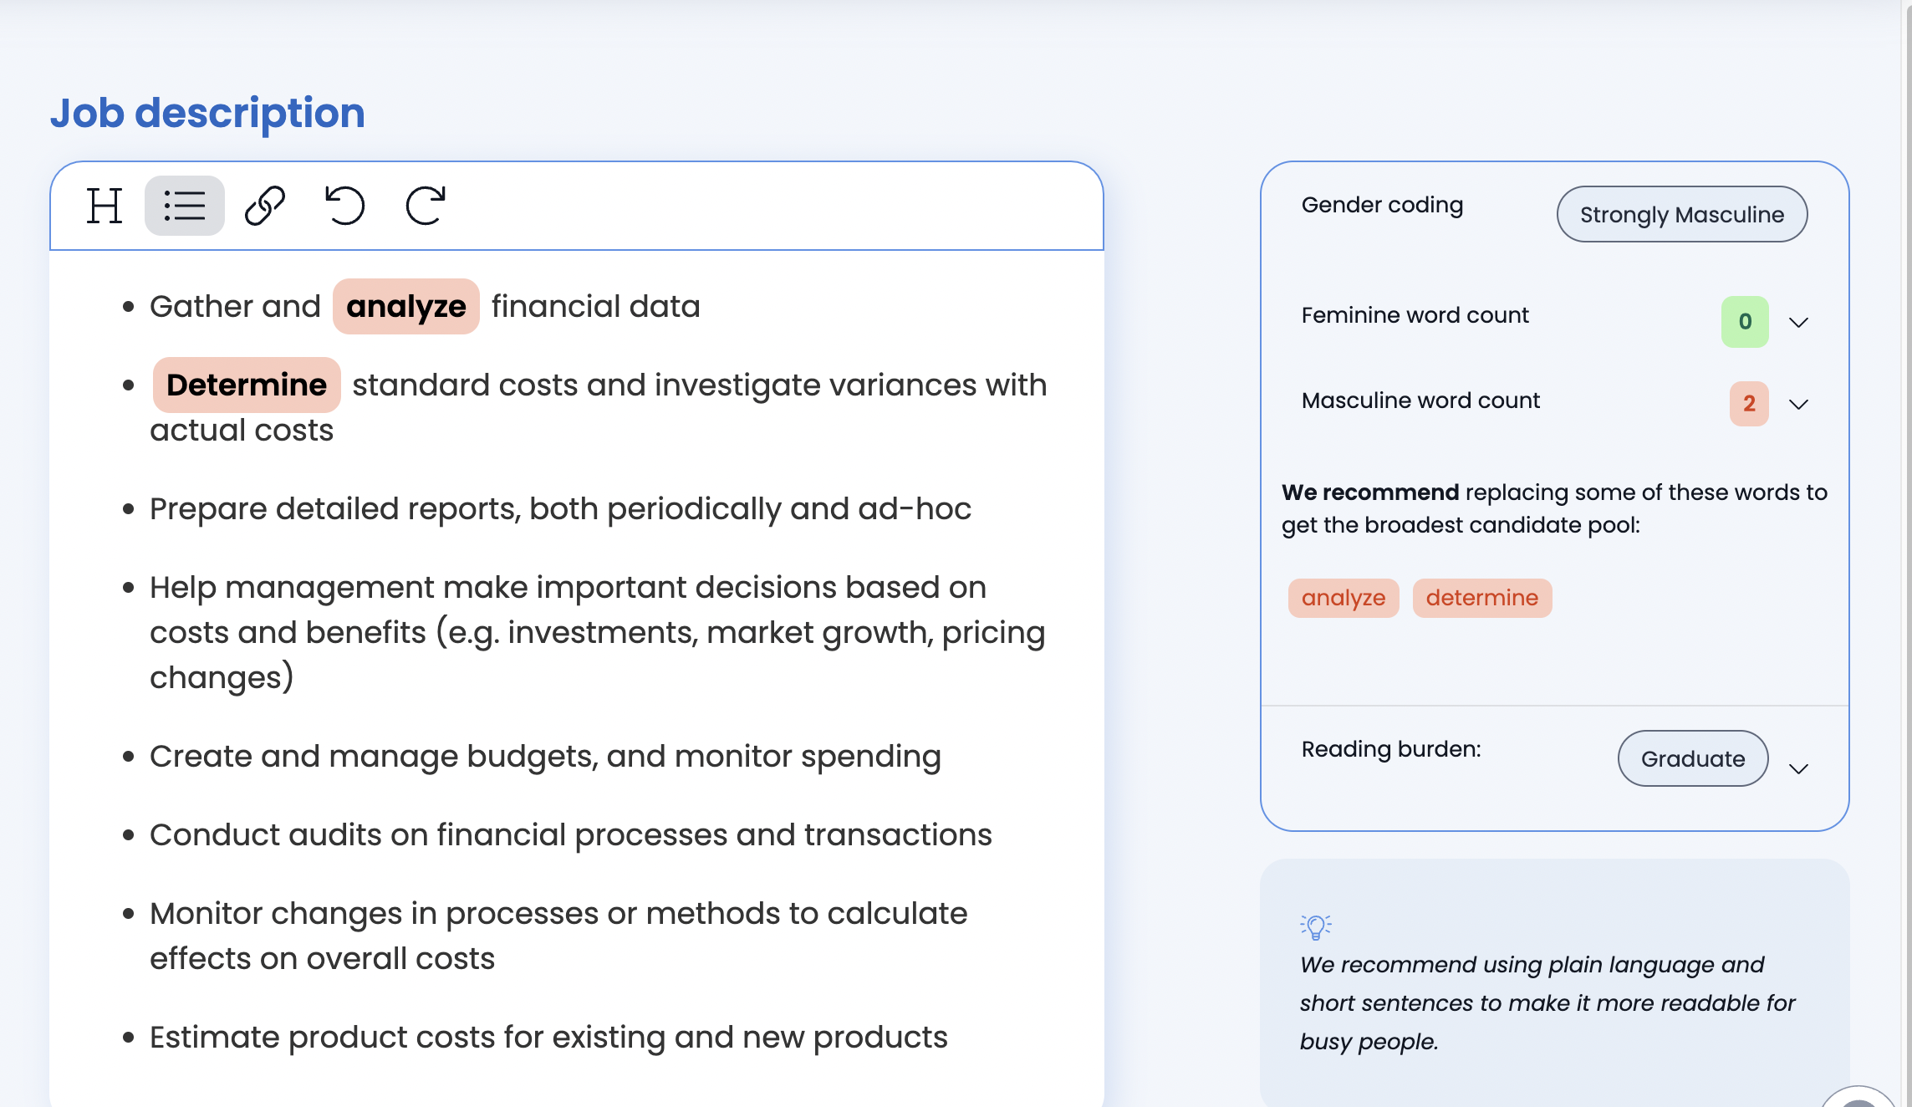
Task: Click the insert link icon
Action: pyautogui.click(x=265, y=206)
